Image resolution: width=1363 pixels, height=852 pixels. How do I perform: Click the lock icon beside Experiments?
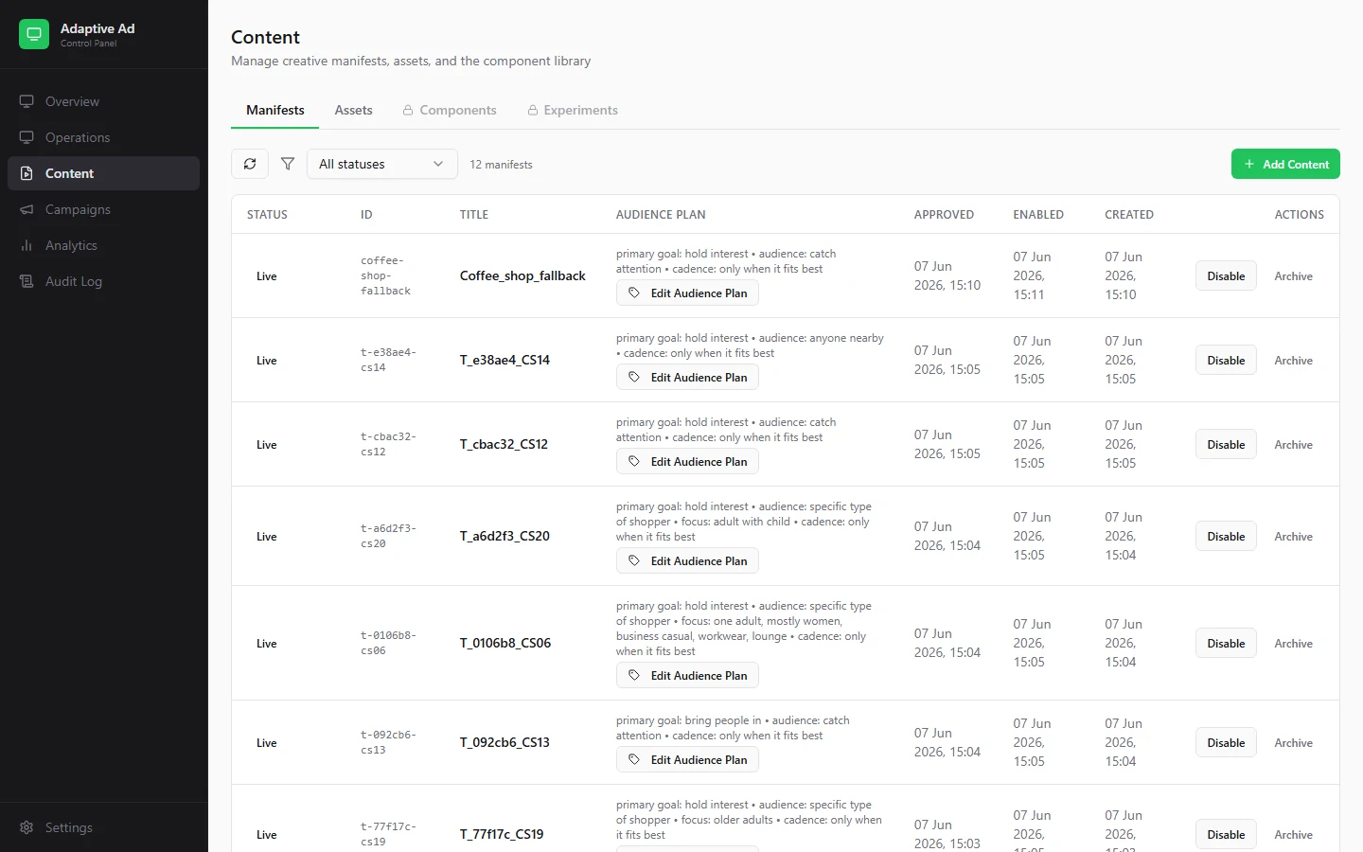tap(533, 111)
